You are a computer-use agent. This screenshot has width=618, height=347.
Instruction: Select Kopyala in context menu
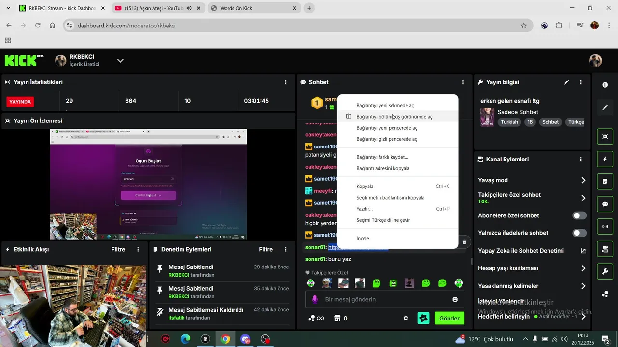(398, 187)
